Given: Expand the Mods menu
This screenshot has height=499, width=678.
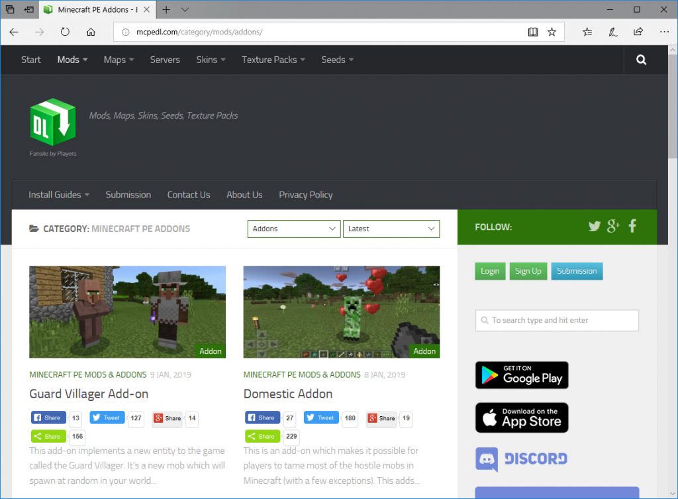Looking at the screenshot, I should (72, 60).
